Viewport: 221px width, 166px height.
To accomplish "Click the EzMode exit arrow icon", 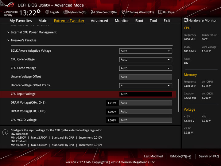I will pos(189,156).
